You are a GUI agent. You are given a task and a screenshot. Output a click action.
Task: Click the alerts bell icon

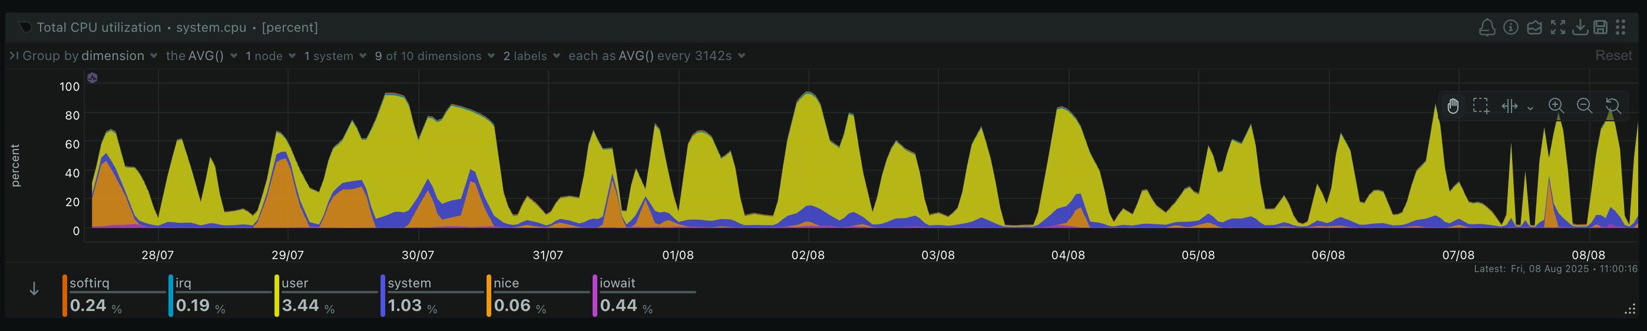(1487, 28)
